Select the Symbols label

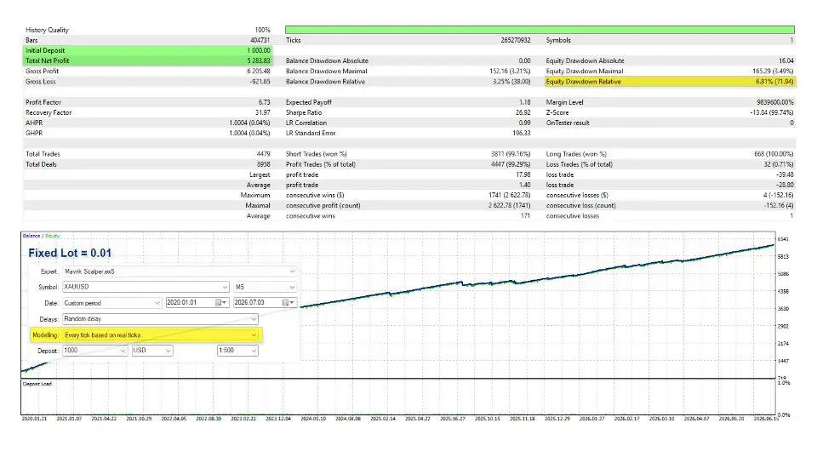pos(558,40)
